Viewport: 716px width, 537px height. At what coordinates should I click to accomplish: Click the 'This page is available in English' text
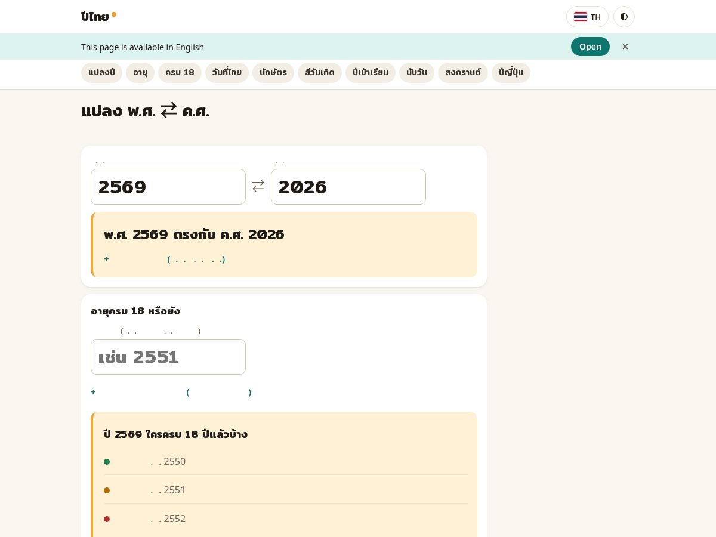tap(143, 47)
